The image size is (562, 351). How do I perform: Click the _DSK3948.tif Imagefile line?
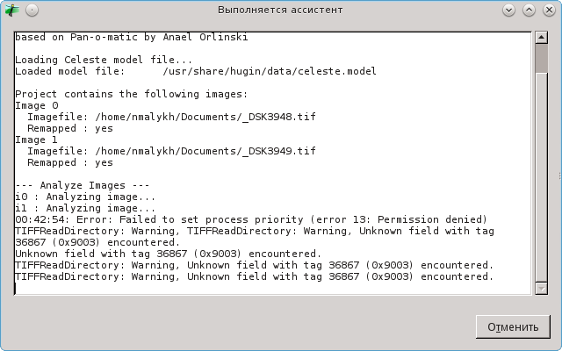pyautogui.click(x=171, y=117)
